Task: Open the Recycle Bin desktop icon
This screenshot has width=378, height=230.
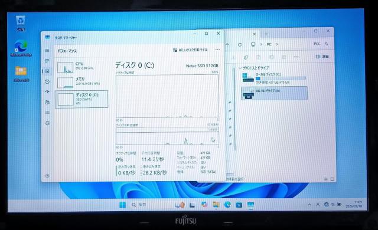Action: click(21, 24)
